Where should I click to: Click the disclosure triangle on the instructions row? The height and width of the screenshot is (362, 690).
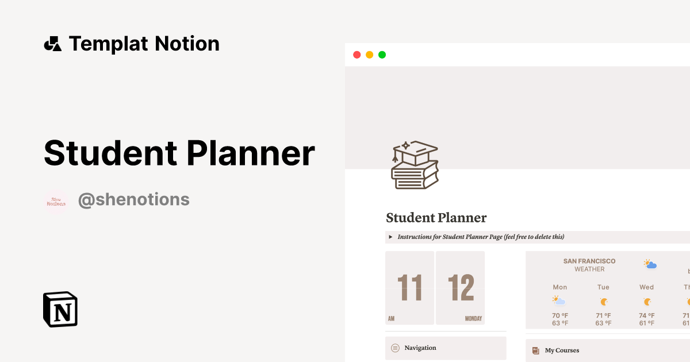coord(390,237)
